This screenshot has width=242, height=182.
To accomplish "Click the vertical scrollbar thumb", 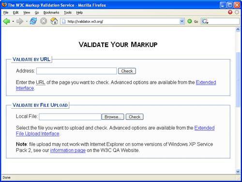I will (x=238, y=80).
